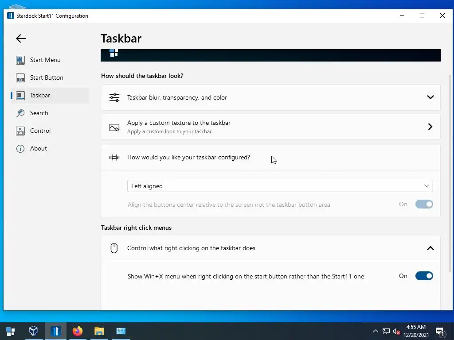Click 'How would you like your taskbar configured?' text

[188, 157]
